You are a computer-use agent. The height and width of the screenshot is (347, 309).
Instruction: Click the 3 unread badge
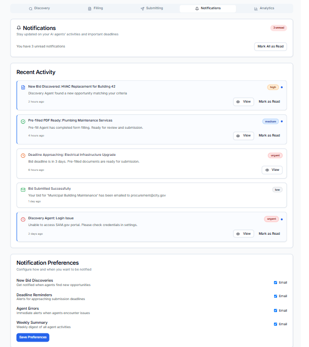pos(278,28)
